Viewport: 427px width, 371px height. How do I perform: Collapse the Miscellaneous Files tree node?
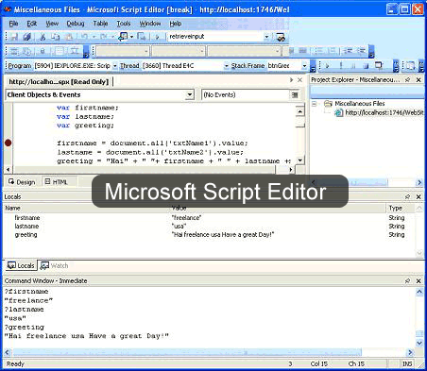[314, 104]
